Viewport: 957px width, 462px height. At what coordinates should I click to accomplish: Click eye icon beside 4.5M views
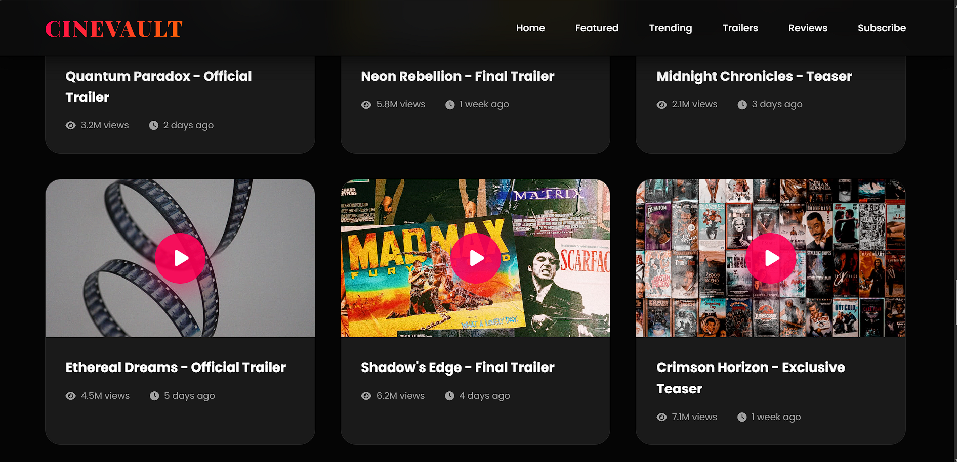(71, 396)
